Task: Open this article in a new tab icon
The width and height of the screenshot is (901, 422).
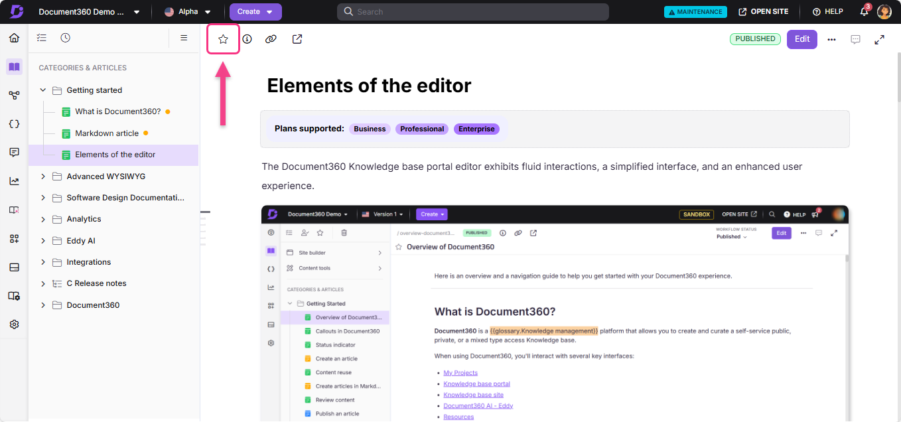Action: point(297,38)
